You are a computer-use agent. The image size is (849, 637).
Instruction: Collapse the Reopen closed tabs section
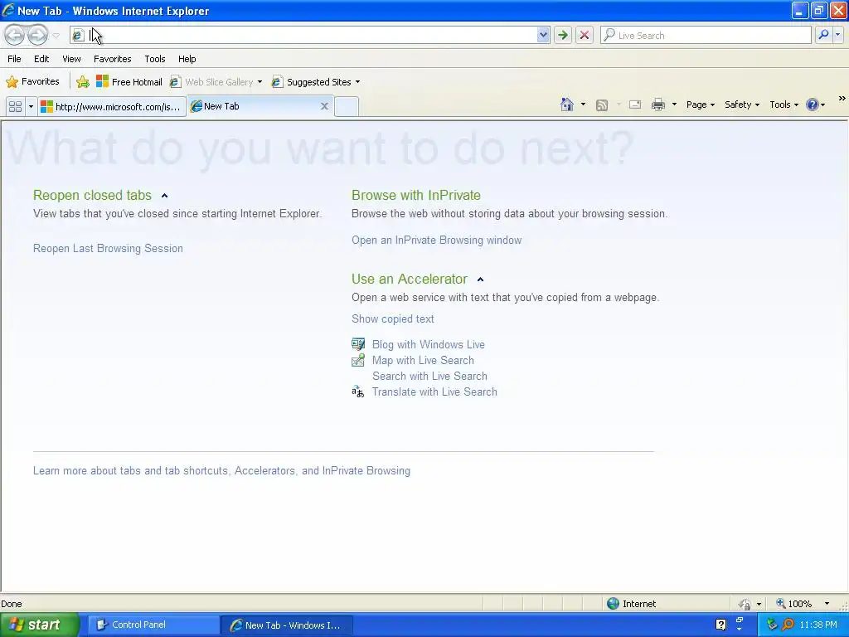coord(165,196)
